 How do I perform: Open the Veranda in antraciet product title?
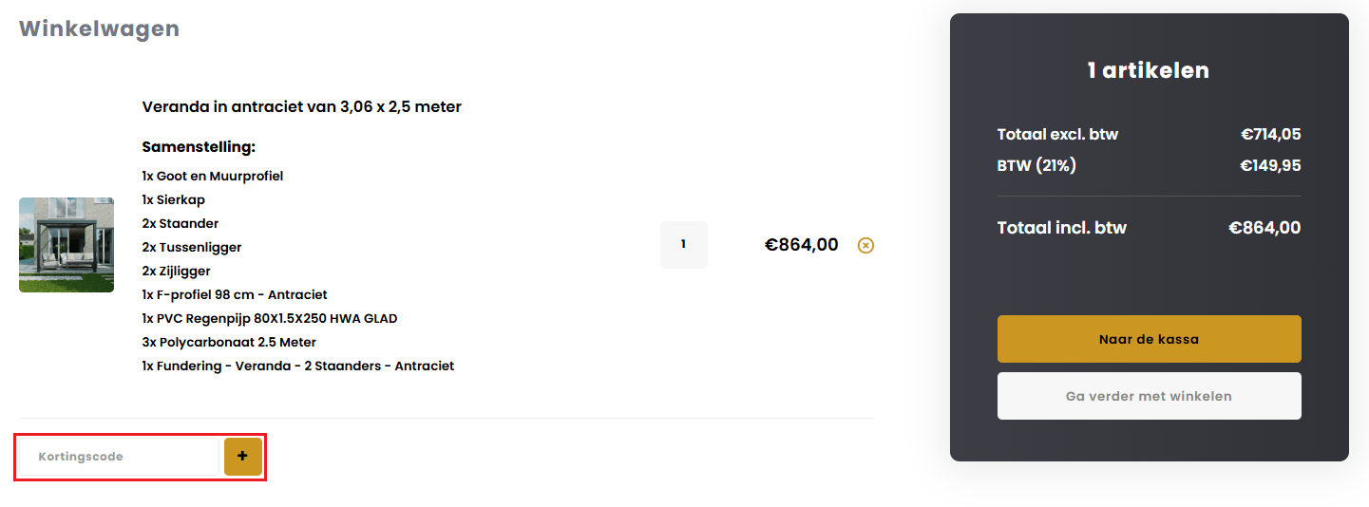click(301, 107)
